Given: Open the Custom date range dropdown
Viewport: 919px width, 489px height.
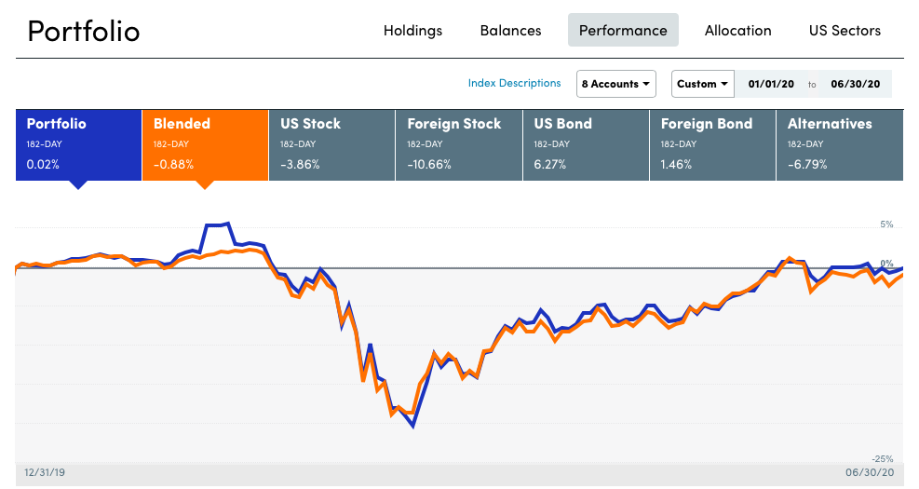Looking at the screenshot, I should point(702,84).
